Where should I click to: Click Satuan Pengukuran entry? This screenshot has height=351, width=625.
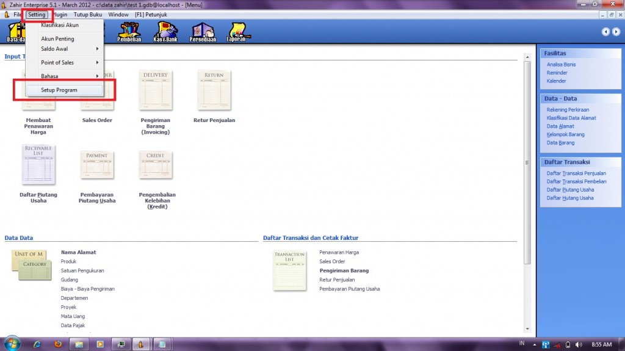click(82, 270)
